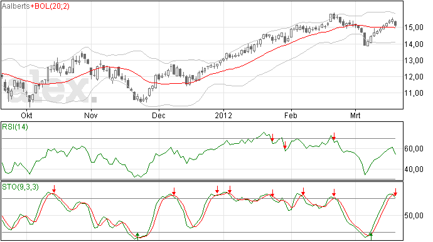Click the Nov month label
This screenshot has height=242, width=433.
[x=91, y=115]
